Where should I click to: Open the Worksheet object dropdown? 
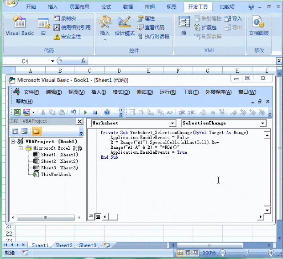[172, 123]
